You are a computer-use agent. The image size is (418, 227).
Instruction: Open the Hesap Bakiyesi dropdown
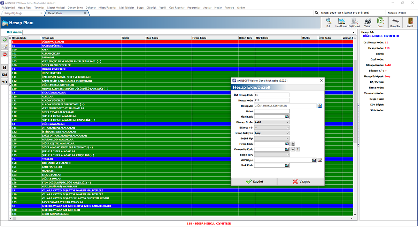coord(287,133)
